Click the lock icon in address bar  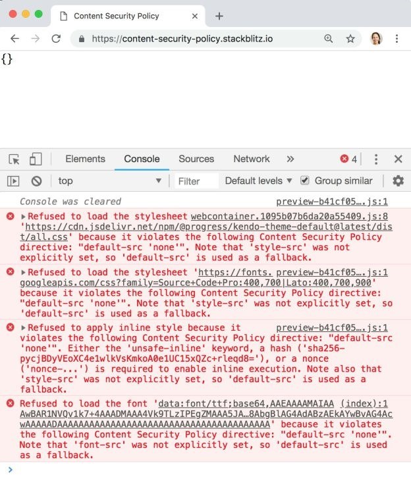82,39
